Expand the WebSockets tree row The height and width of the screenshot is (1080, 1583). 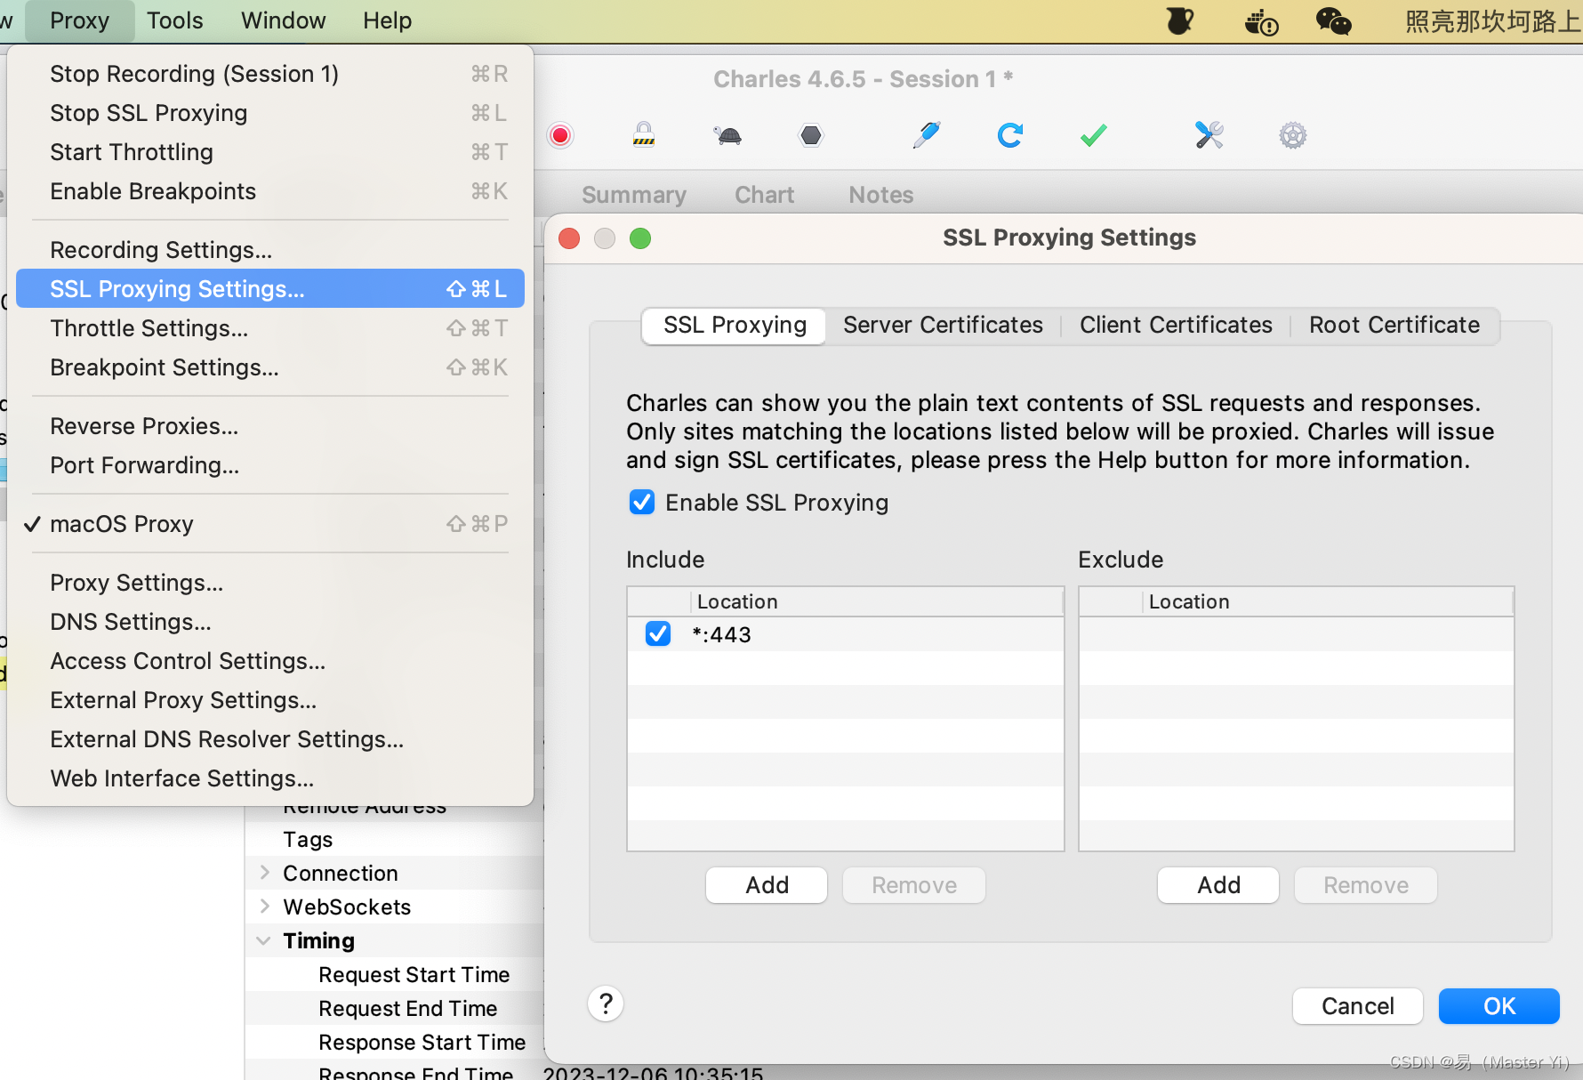(x=264, y=907)
